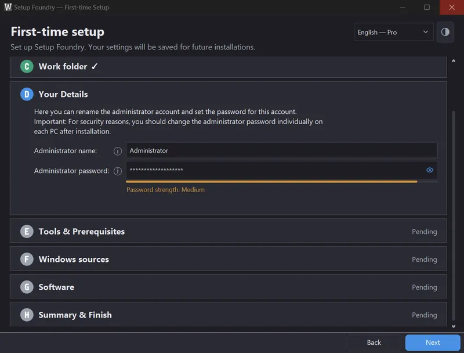Click the step G circle icon

click(27, 287)
